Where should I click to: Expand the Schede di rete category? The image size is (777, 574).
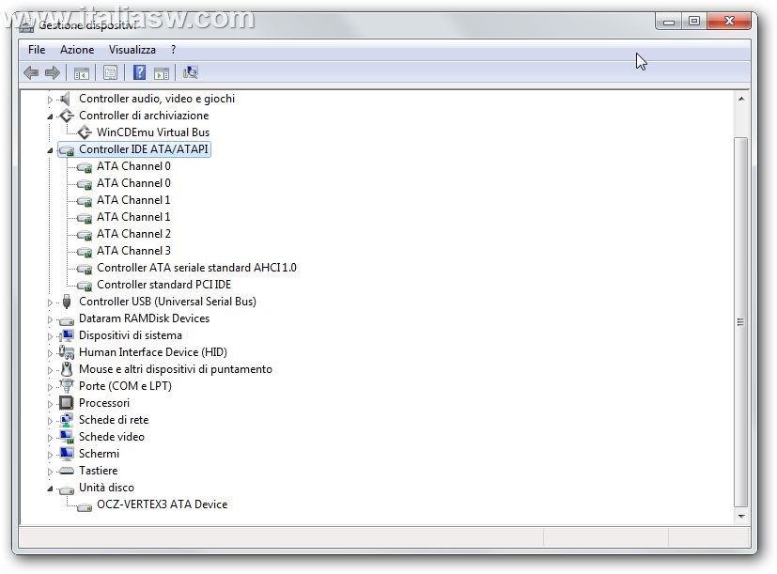[x=51, y=421]
